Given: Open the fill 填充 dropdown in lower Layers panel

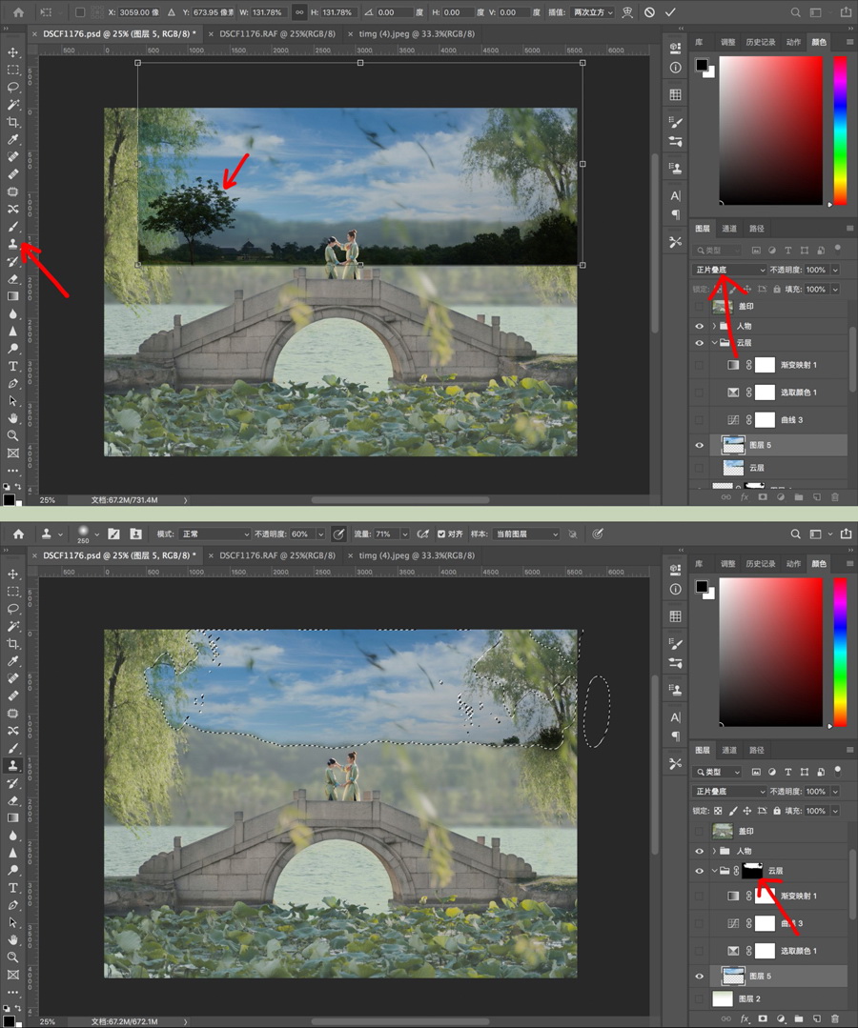Looking at the screenshot, I should click(x=835, y=811).
